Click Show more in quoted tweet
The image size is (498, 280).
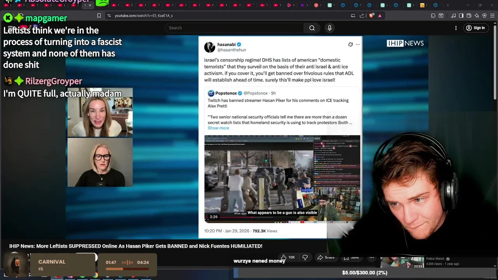pyautogui.click(x=218, y=128)
